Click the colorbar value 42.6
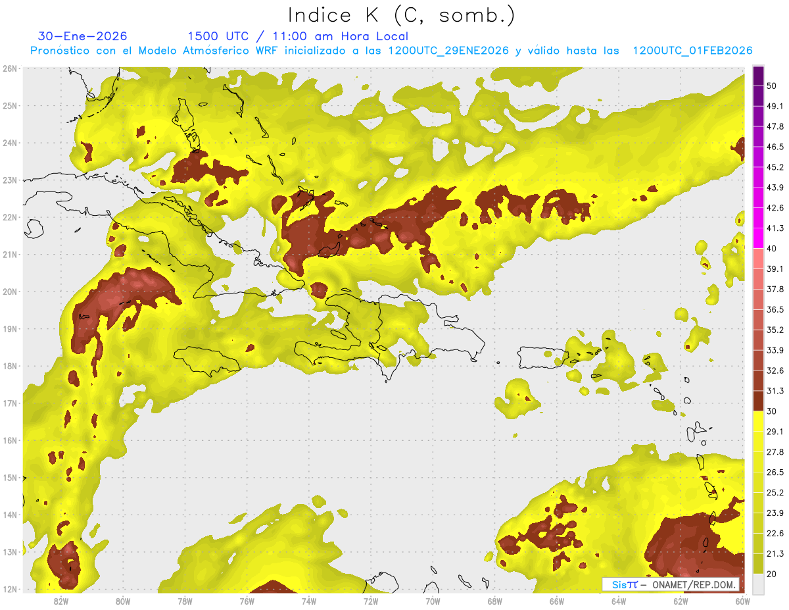Screen dimensions: 789x610 click(775, 207)
